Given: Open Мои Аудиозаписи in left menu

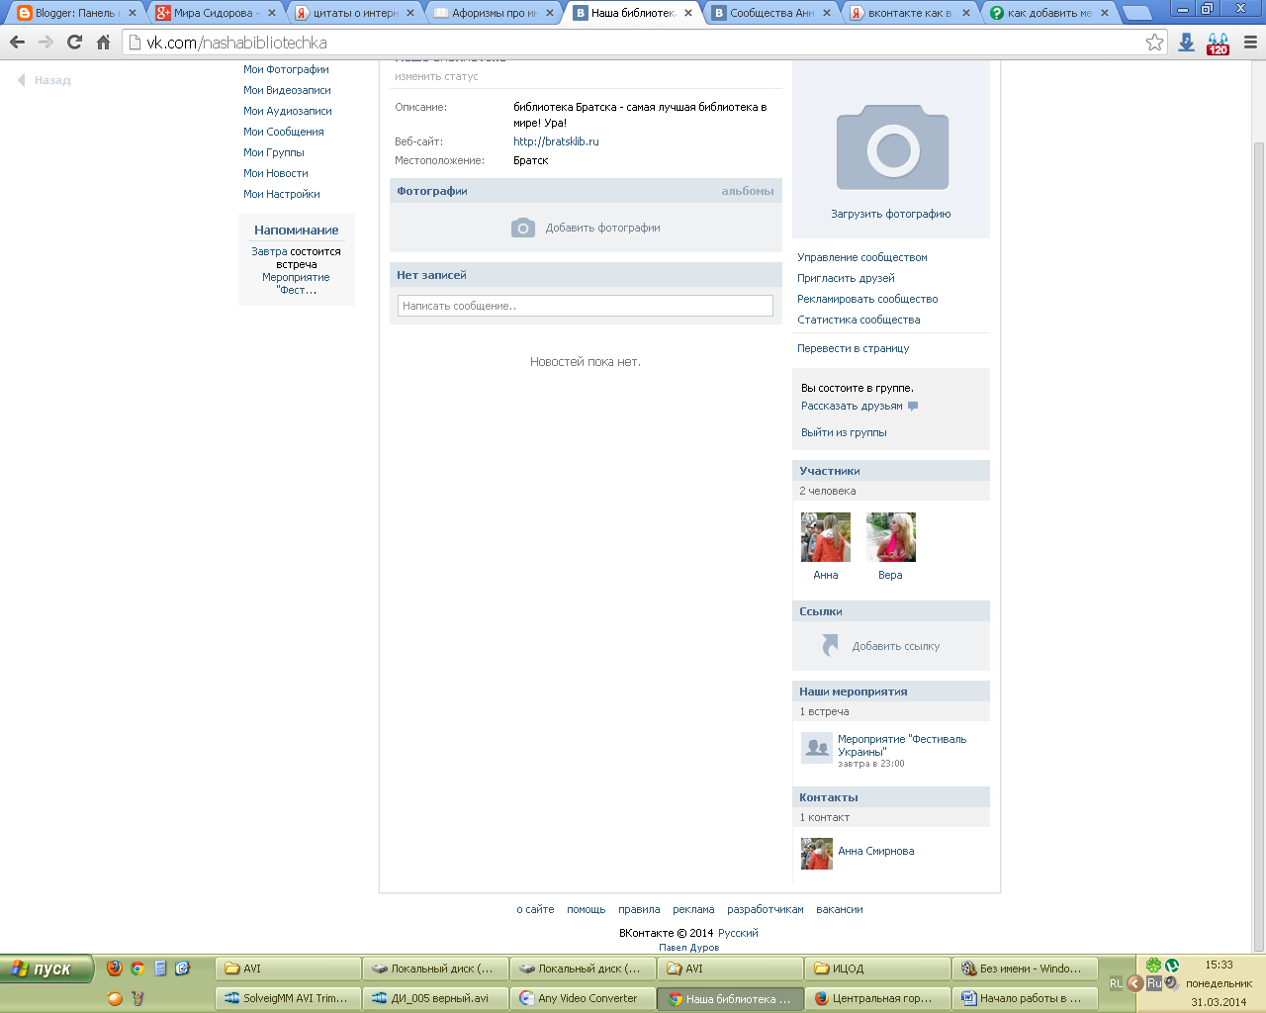Looking at the screenshot, I should pyautogui.click(x=288, y=111).
